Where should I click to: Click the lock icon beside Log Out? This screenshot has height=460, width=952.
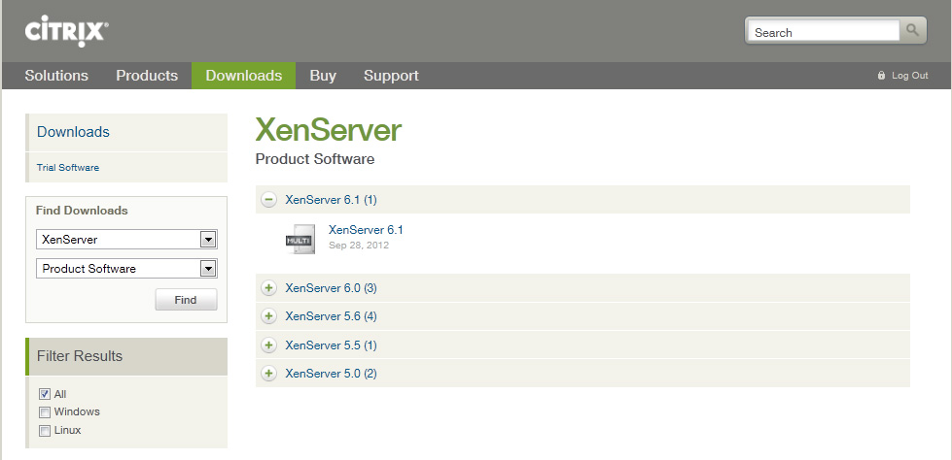click(882, 76)
